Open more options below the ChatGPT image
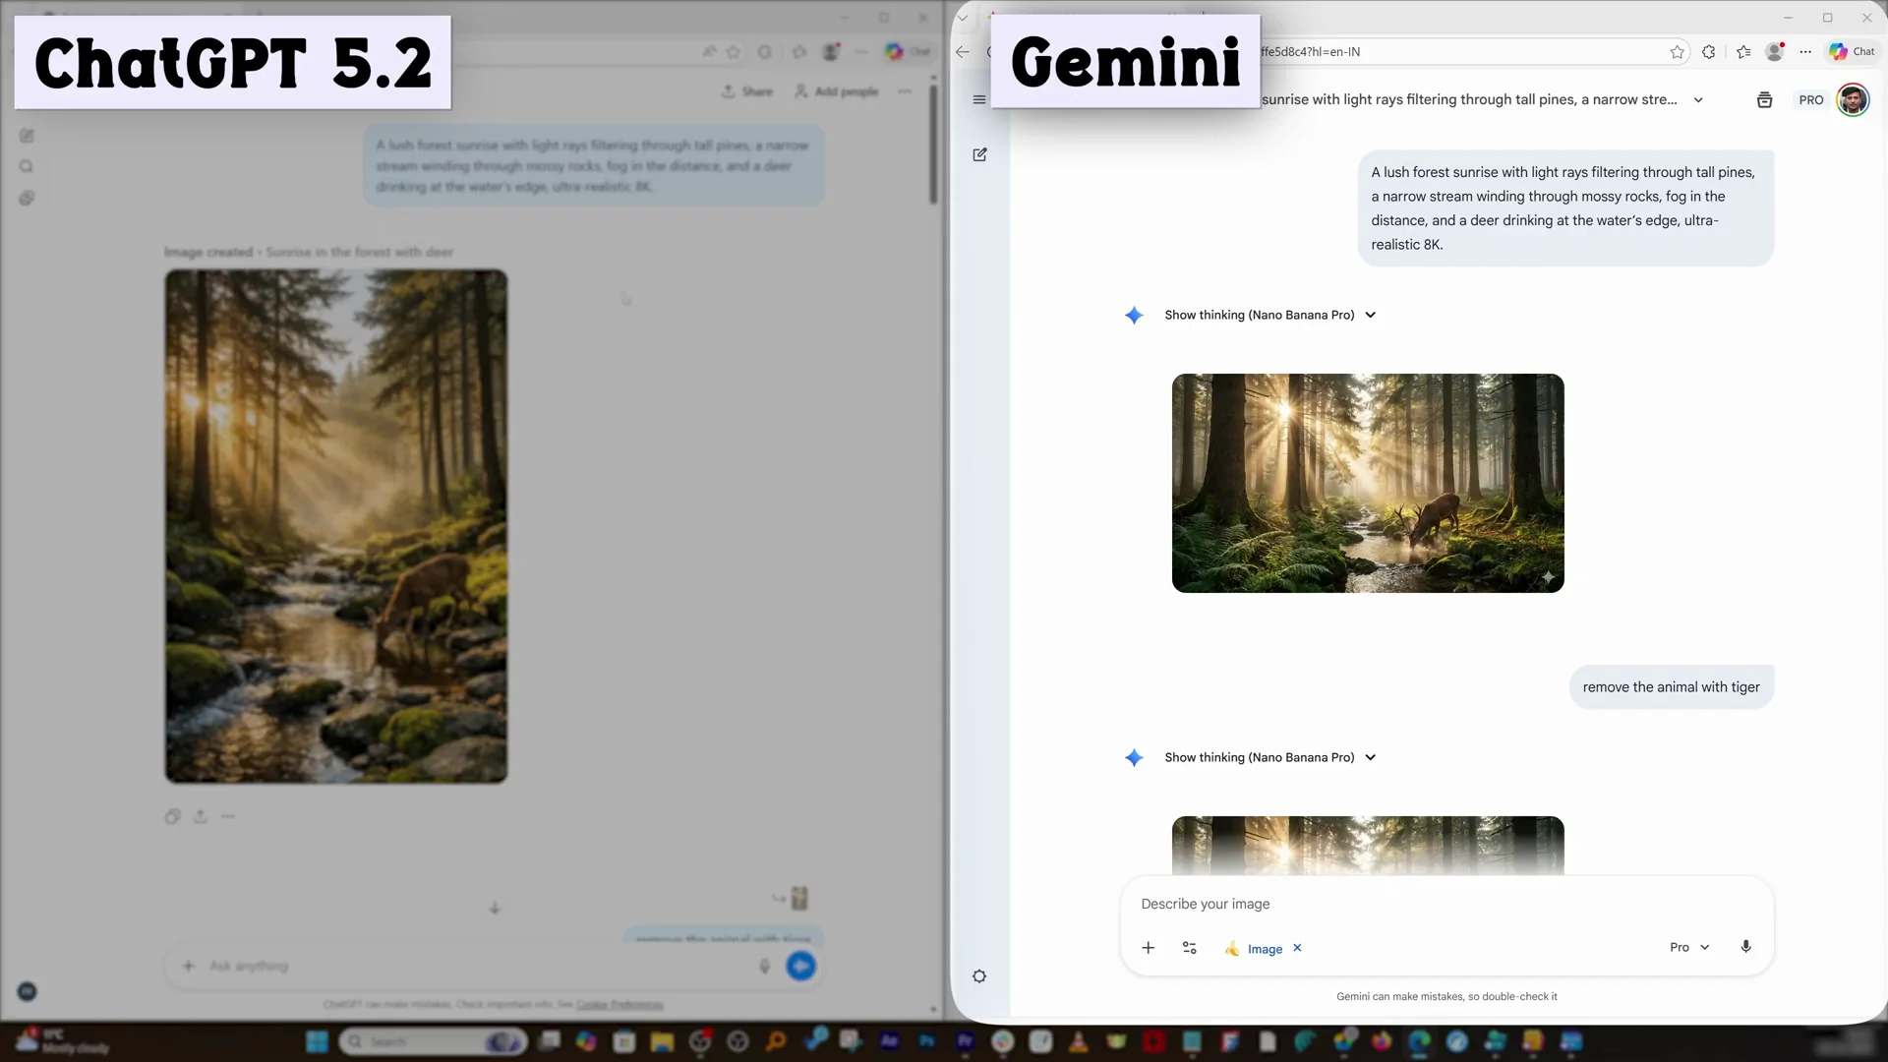The image size is (1888, 1062). click(x=228, y=816)
